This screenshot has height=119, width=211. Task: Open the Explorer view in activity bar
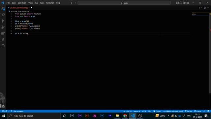point(3,9)
